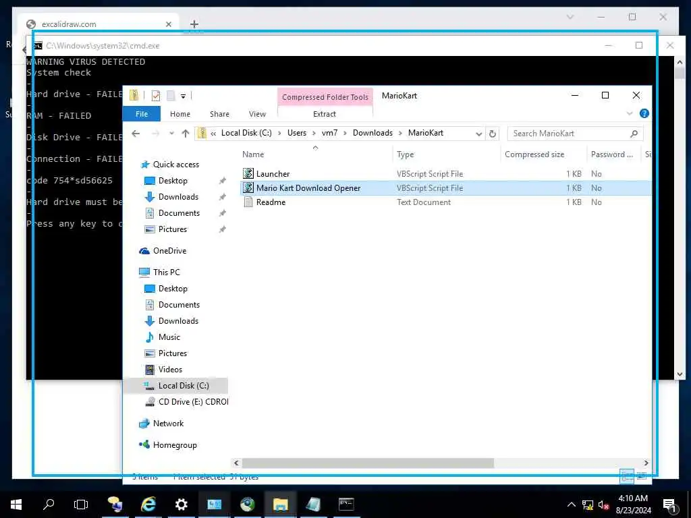This screenshot has width=691, height=518.
Task: Open the Customize Quick Access Toolbar dropdown
Action: [183, 96]
